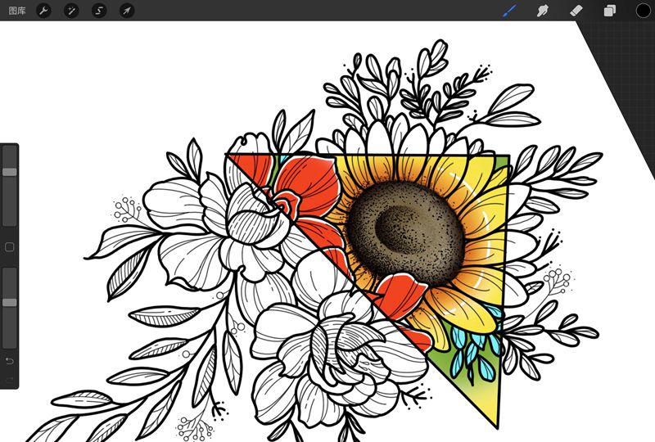Tap the square Modify button in sidebar
655x442 pixels.
pyautogui.click(x=10, y=246)
